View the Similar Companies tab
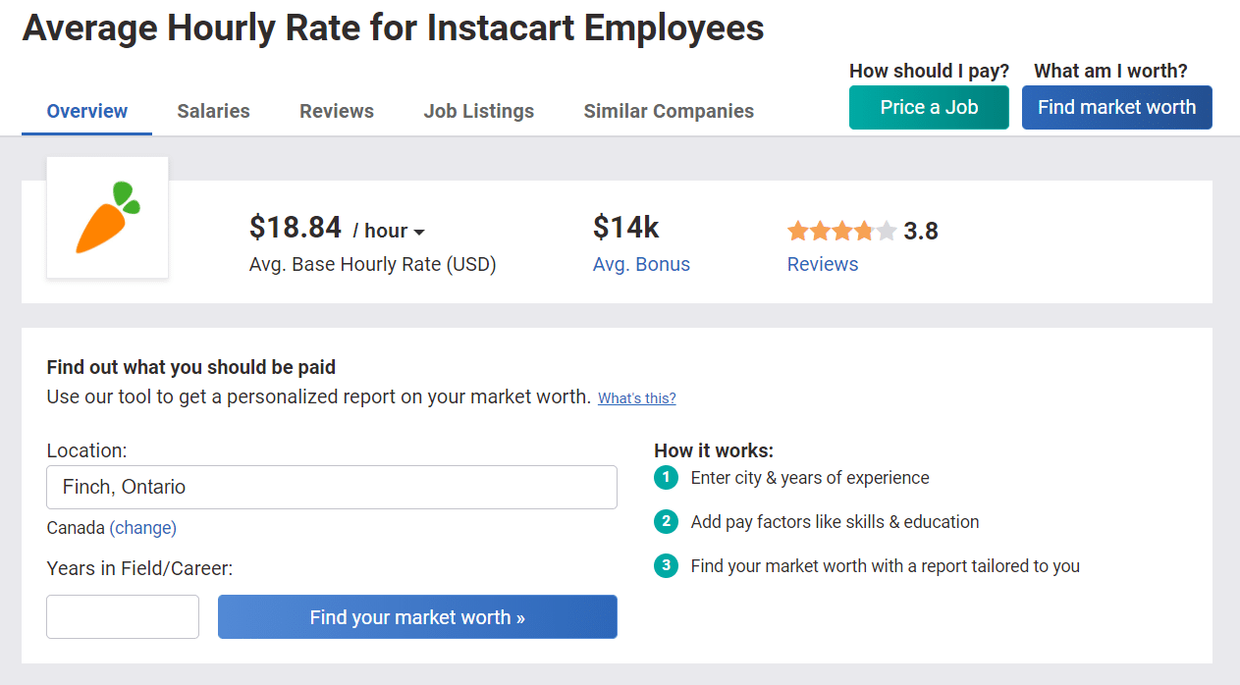The image size is (1240, 685). click(x=669, y=111)
